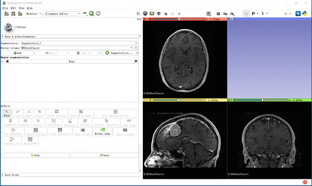Open the Modules selector dropdown
This screenshot has width=312, height=186.
coord(62,14)
